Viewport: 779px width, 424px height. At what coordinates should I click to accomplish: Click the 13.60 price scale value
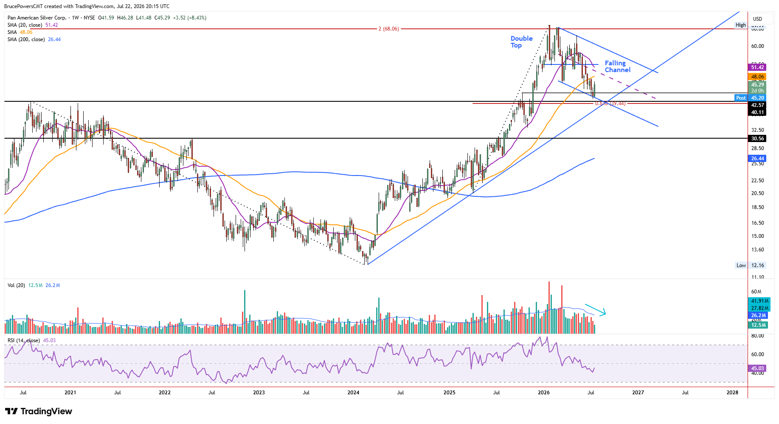pyautogui.click(x=757, y=250)
